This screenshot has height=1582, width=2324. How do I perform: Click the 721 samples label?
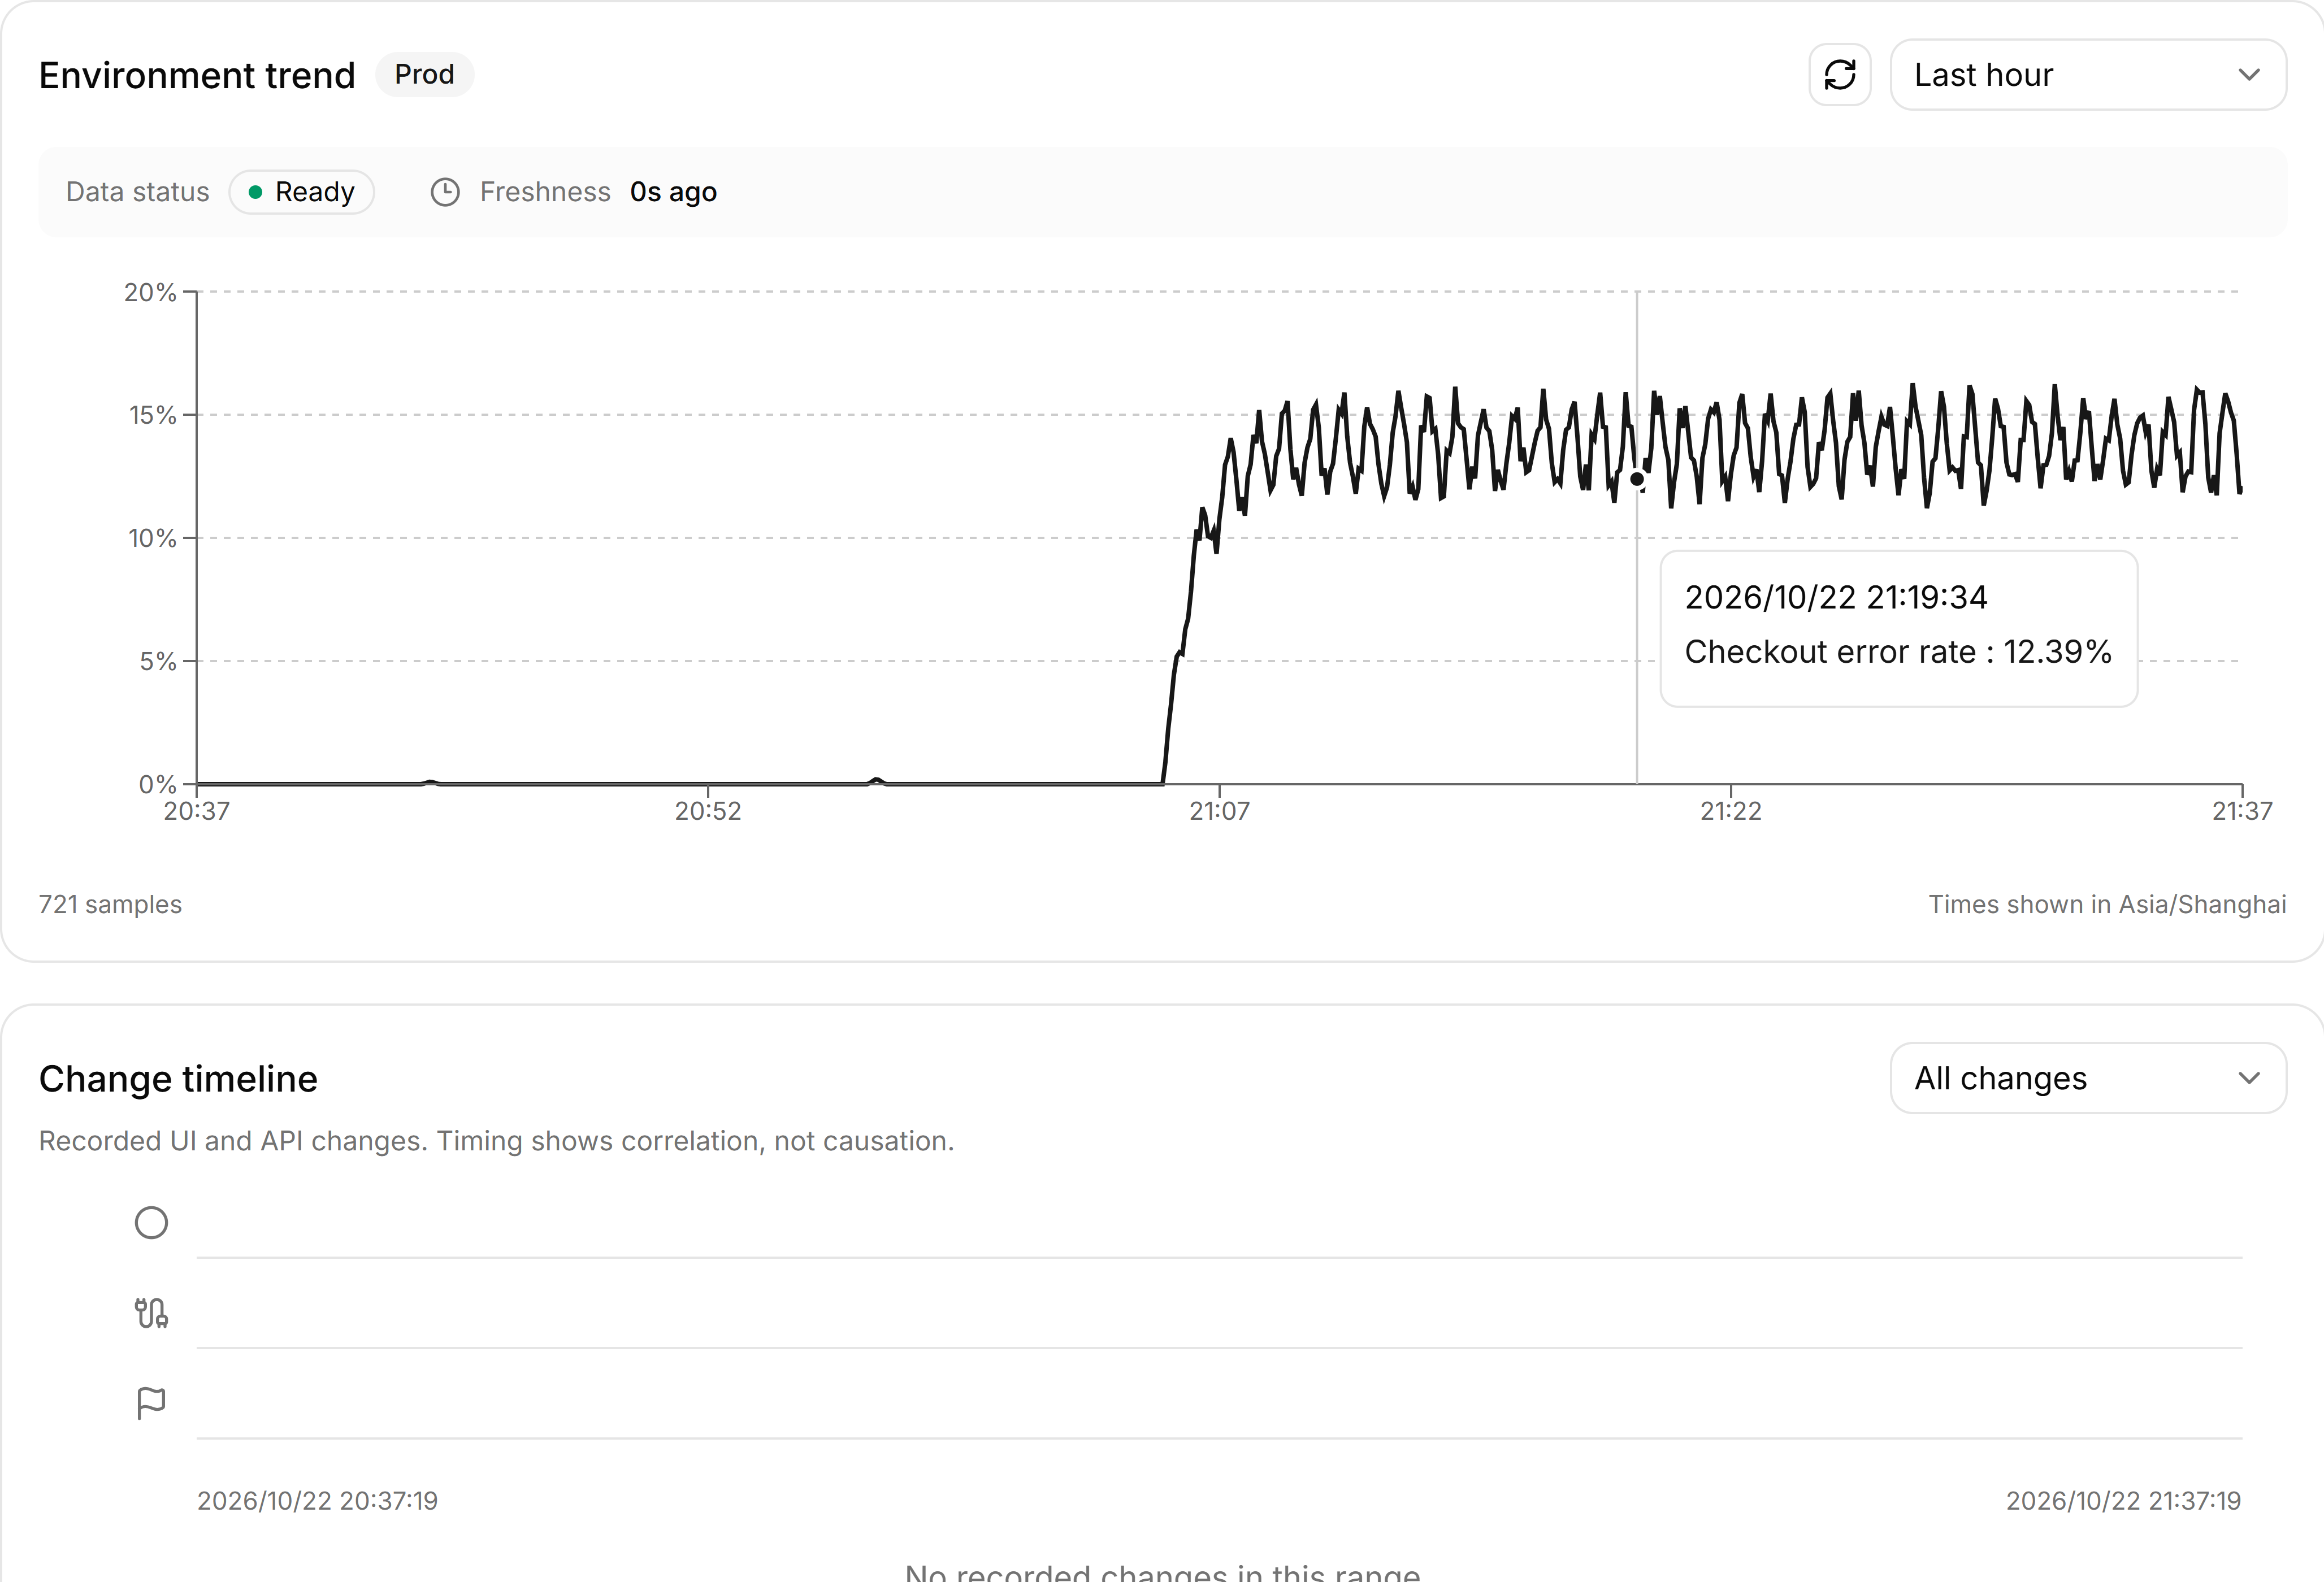click(x=110, y=904)
